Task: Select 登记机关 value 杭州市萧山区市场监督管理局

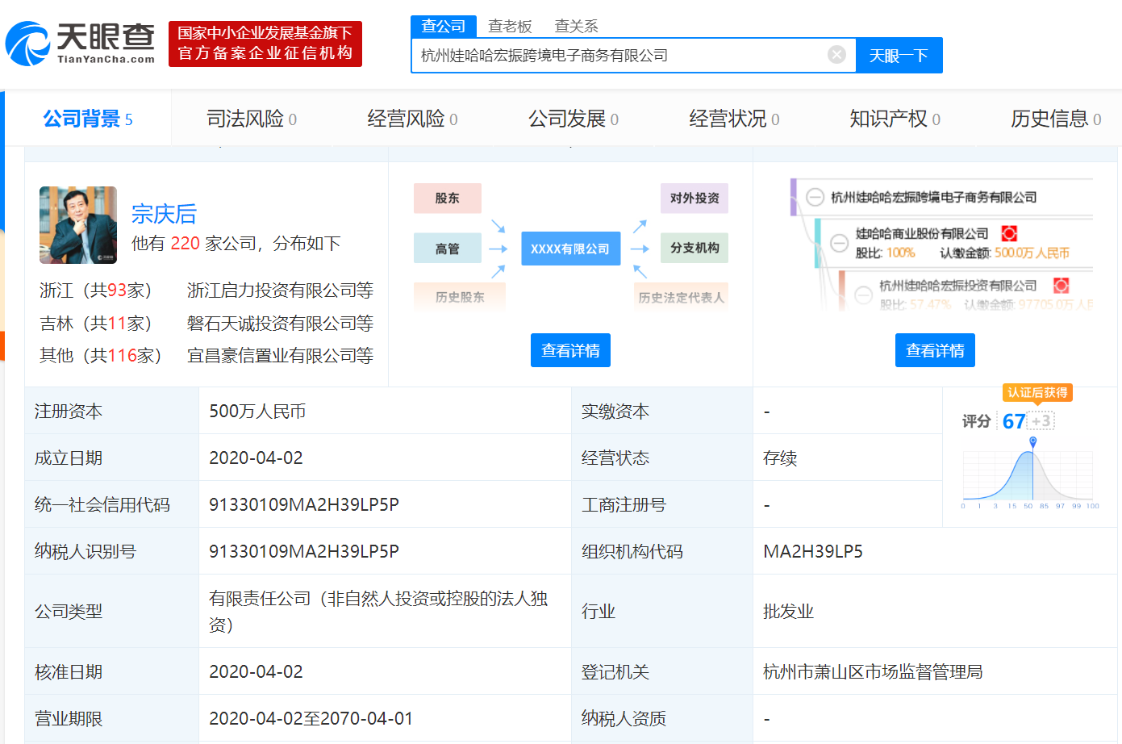Action: (x=873, y=672)
